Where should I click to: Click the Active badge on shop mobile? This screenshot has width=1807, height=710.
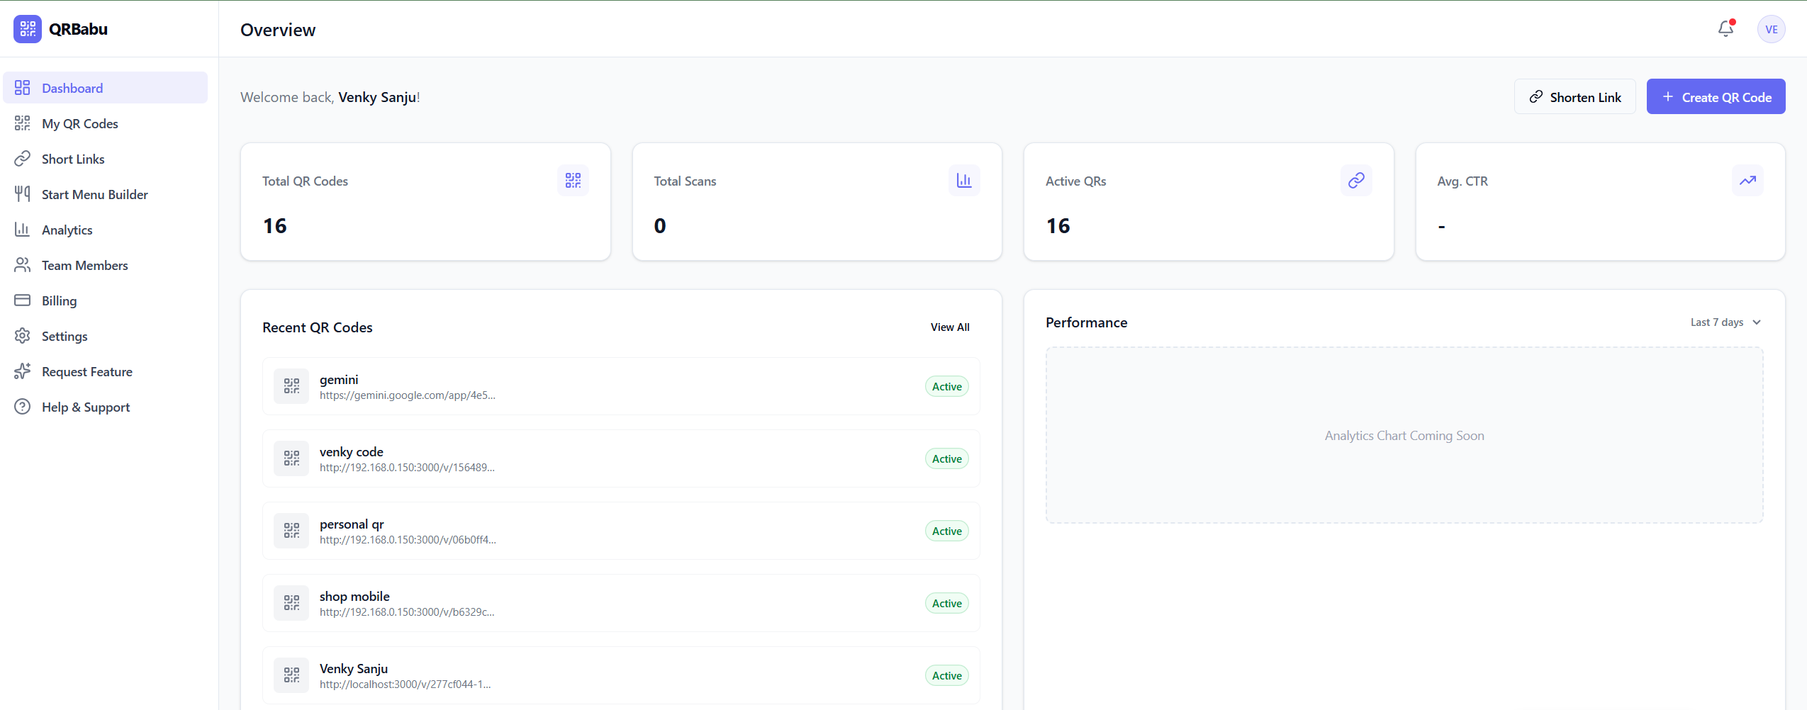946,603
